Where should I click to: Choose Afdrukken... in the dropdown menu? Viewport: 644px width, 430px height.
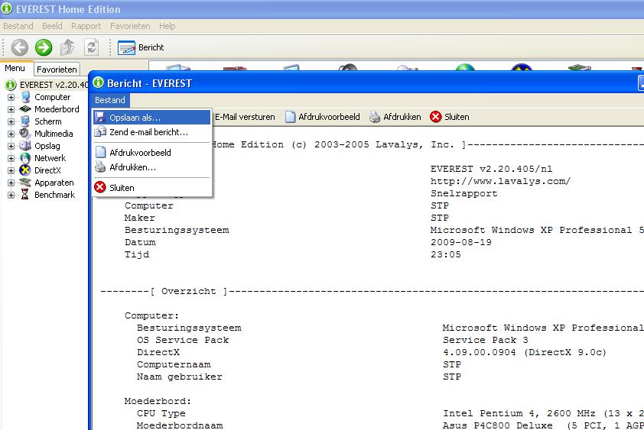pyautogui.click(x=152, y=167)
